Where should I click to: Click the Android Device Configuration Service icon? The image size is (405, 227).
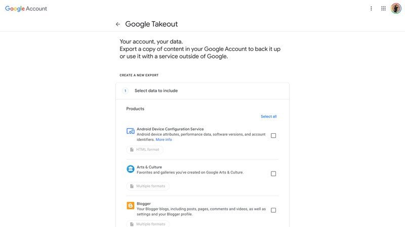click(x=131, y=131)
